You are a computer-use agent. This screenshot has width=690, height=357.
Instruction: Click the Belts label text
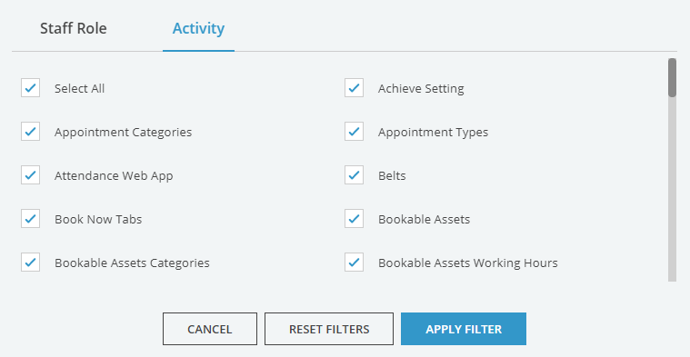(392, 175)
